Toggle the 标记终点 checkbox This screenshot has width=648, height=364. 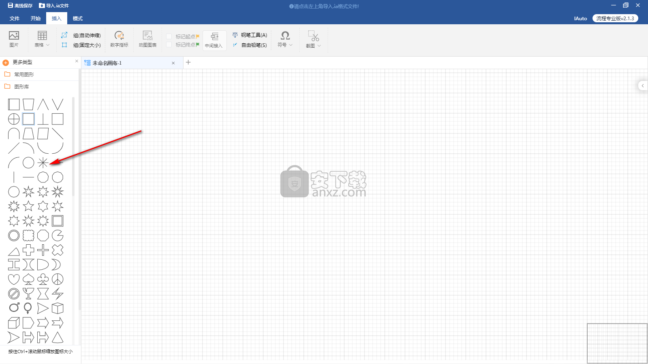[169, 44]
